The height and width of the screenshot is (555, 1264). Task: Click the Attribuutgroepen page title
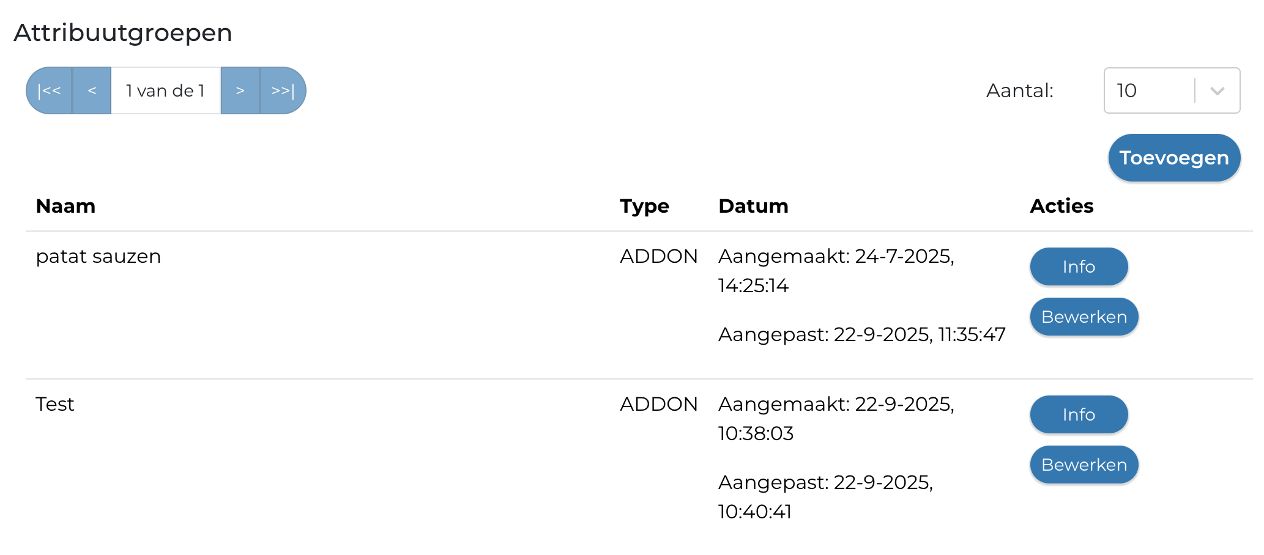(124, 33)
